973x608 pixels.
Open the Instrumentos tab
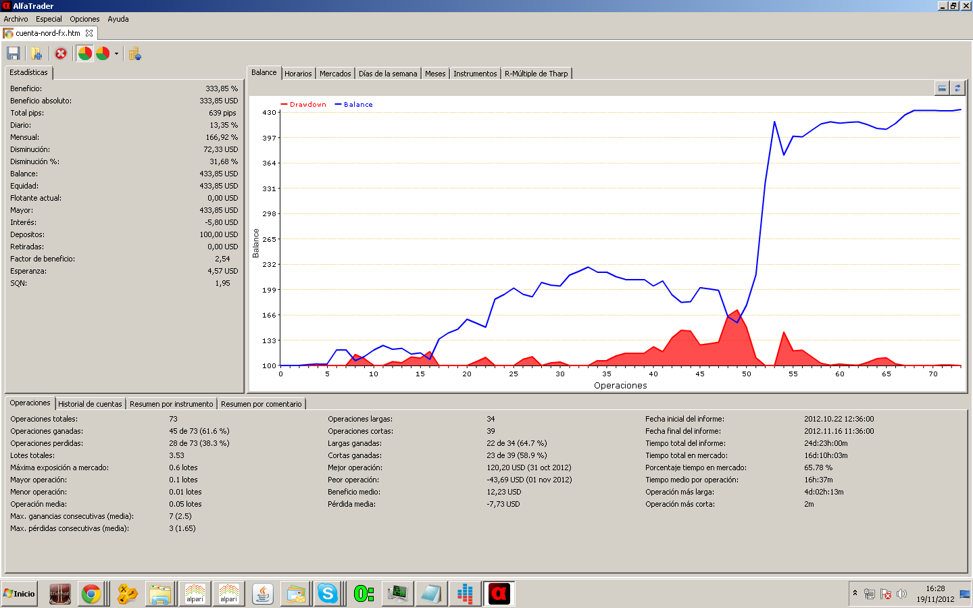tap(475, 74)
